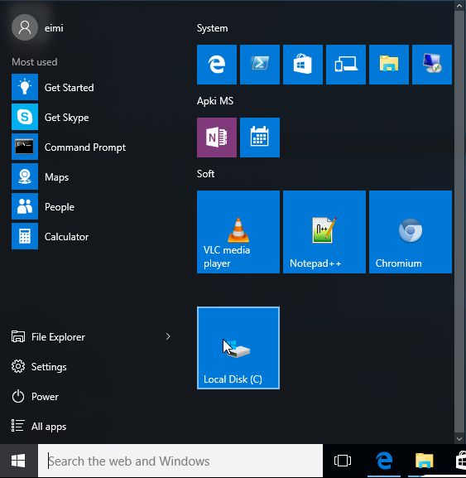Click the eimi user name
The height and width of the screenshot is (478, 466).
[54, 28]
